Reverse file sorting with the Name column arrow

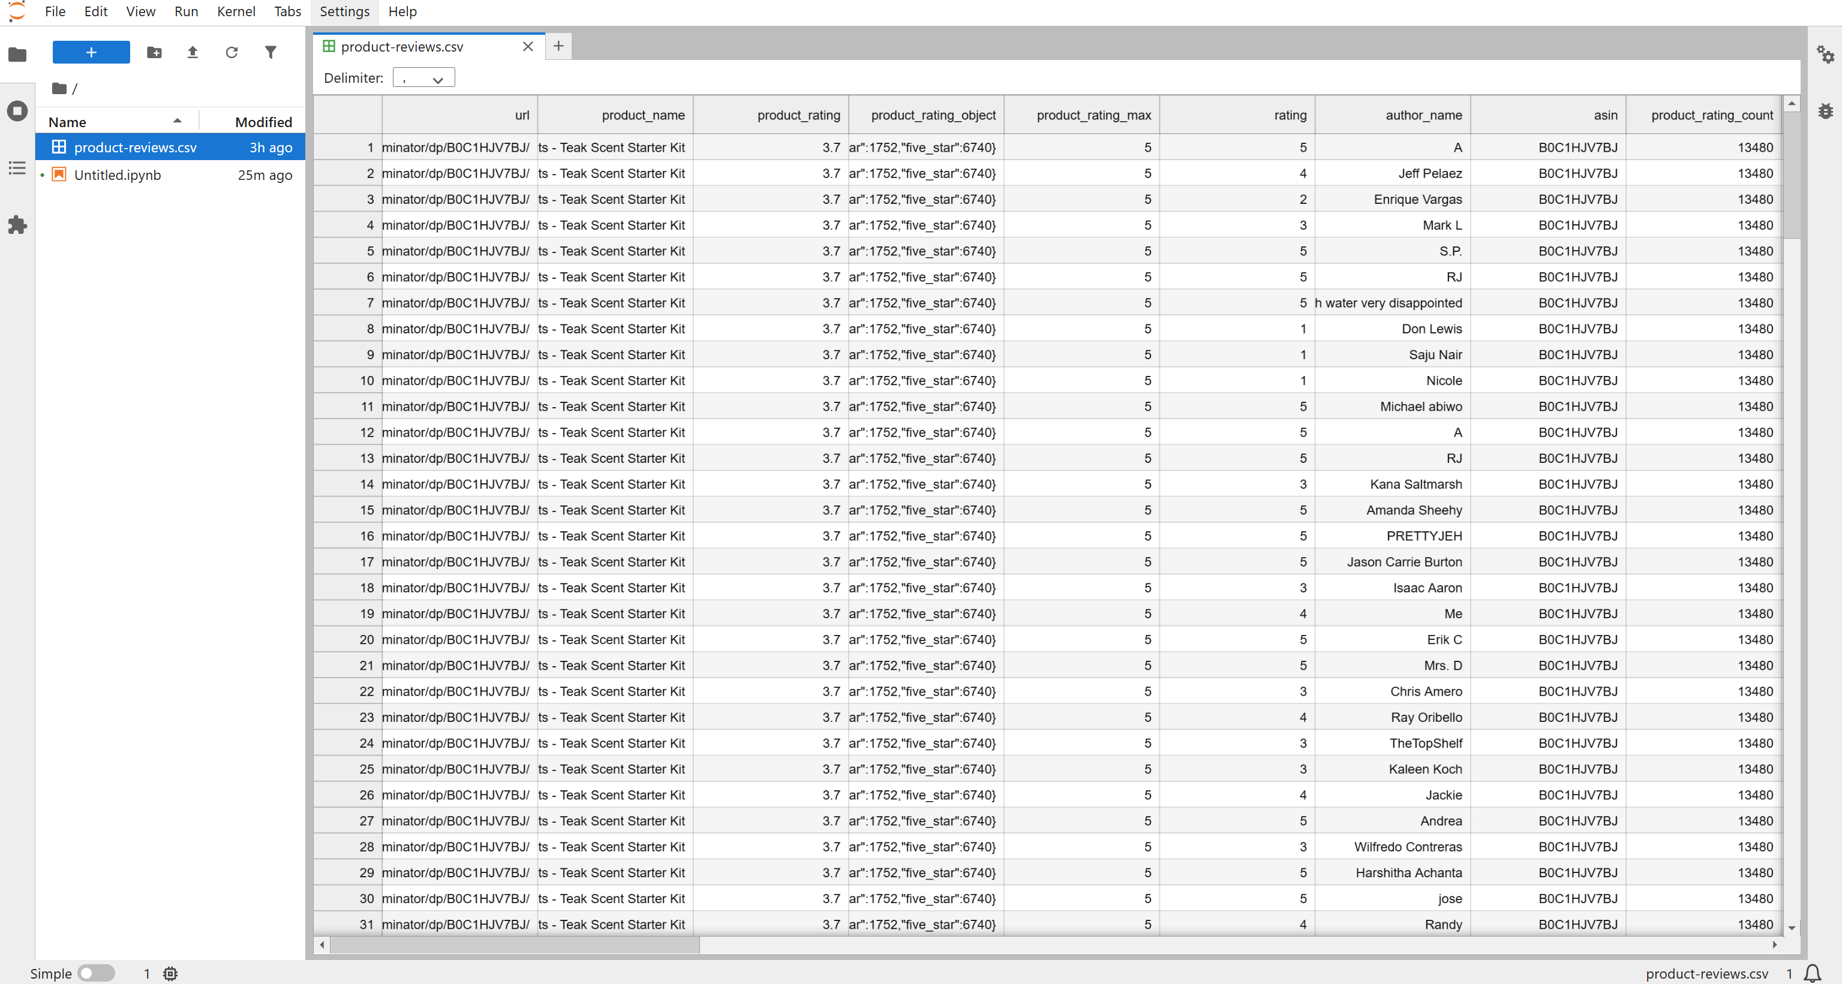[176, 121]
